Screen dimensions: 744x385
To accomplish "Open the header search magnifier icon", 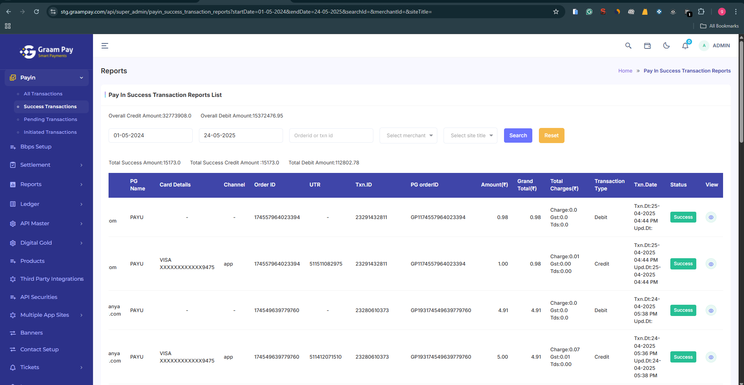I will [x=628, y=46].
